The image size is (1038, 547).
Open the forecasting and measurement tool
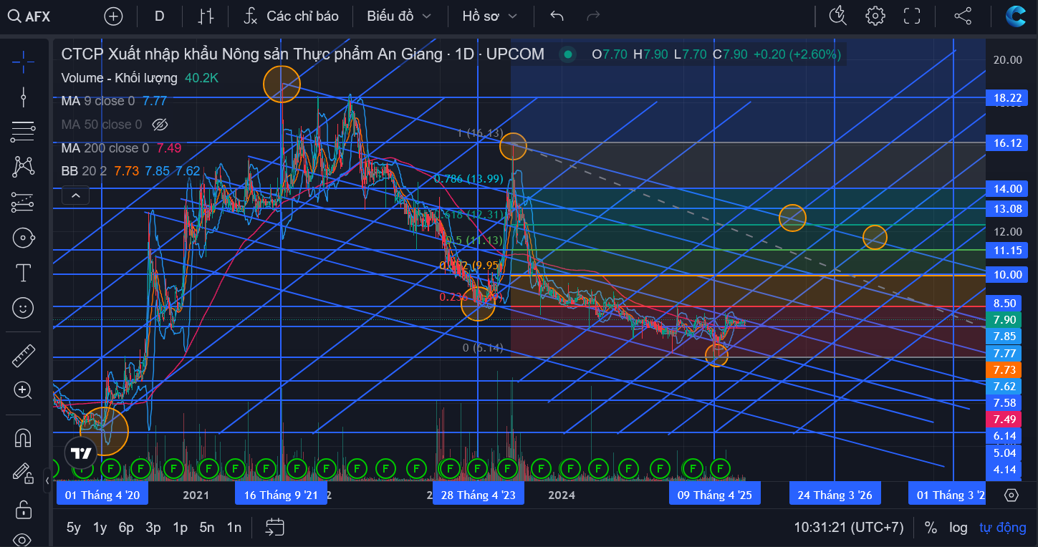pyautogui.click(x=23, y=203)
